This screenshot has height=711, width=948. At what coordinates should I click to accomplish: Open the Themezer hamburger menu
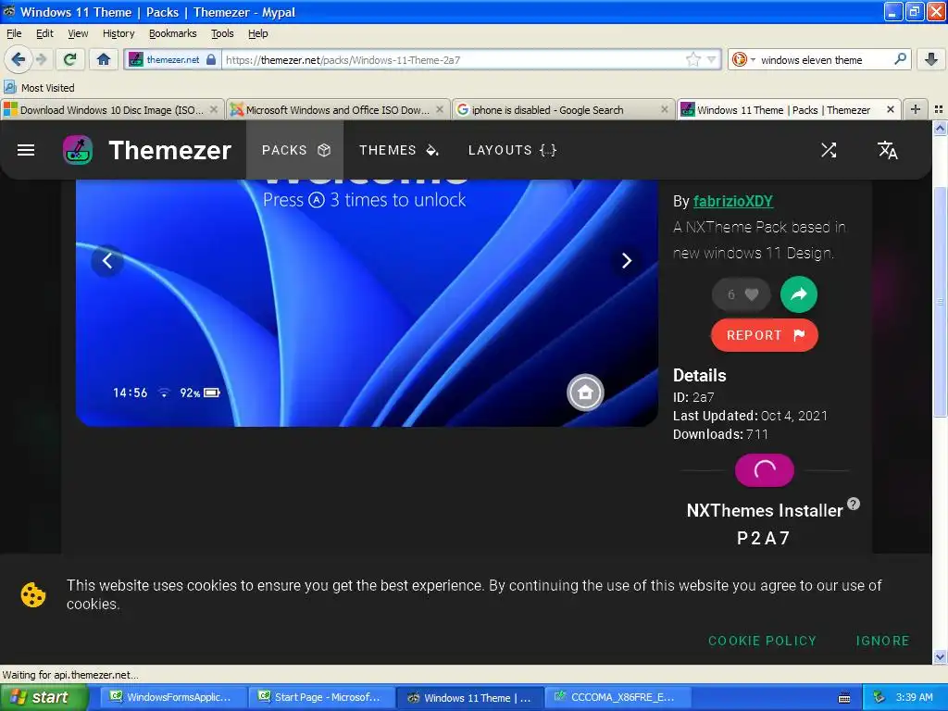click(25, 150)
